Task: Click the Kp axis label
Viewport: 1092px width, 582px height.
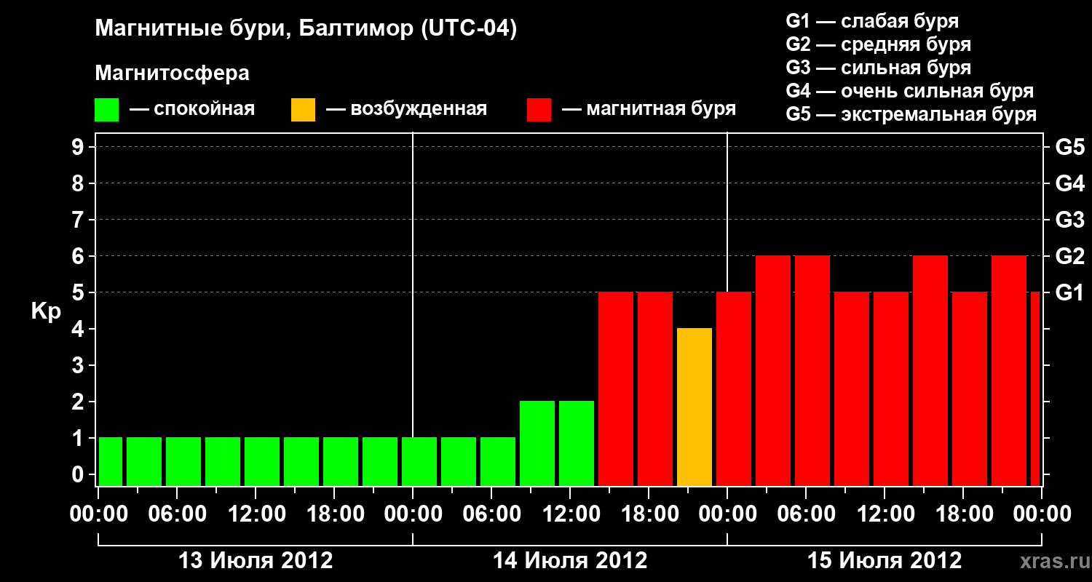Action: (46, 311)
